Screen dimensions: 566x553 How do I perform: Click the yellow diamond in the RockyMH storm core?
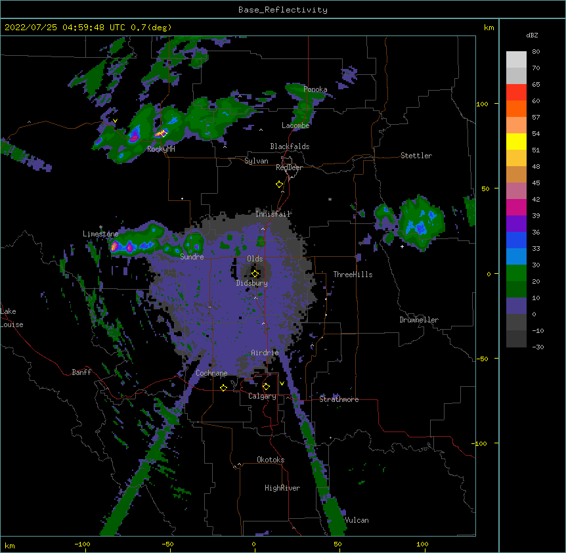[x=163, y=133]
